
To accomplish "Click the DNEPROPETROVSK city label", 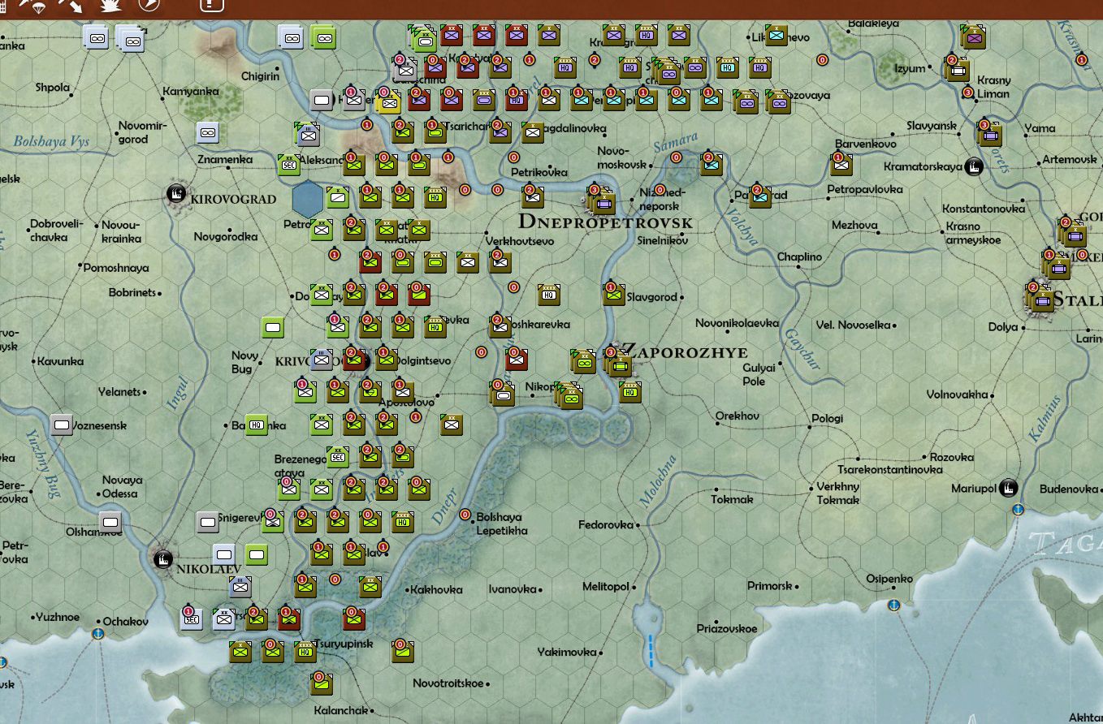I will click(605, 222).
